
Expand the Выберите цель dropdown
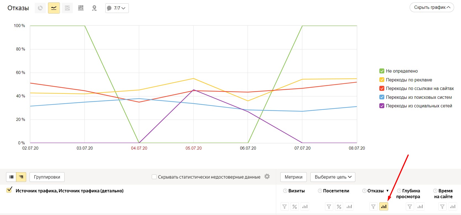333,177
